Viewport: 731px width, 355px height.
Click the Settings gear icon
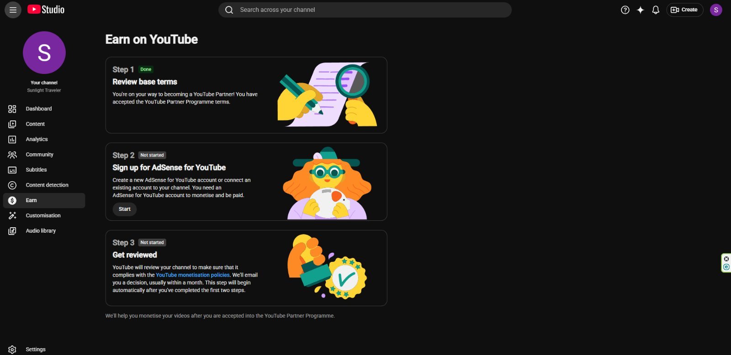pyautogui.click(x=12, y=350)
